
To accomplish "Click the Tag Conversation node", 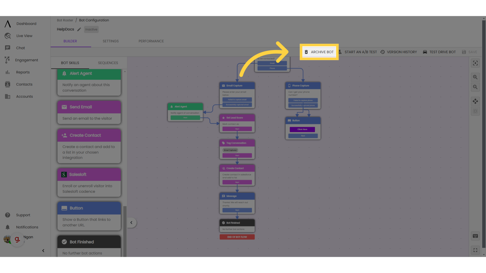I will point(237,149).
